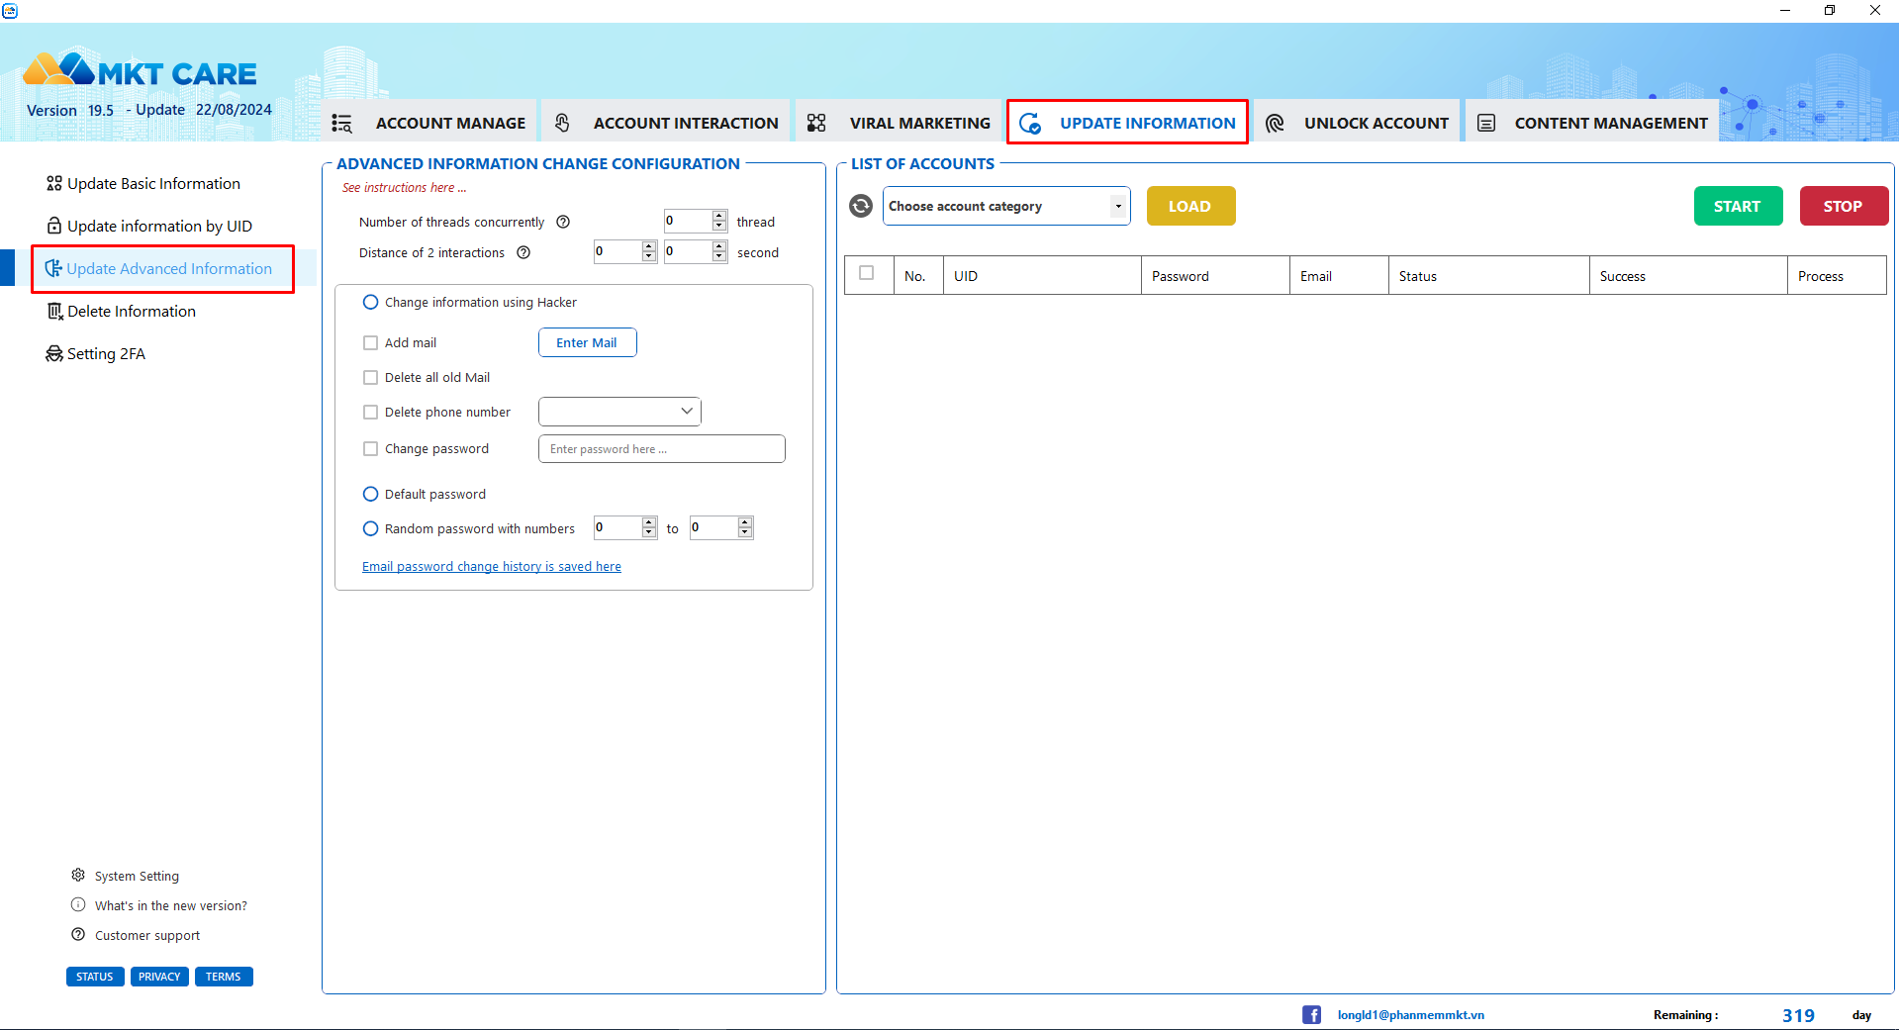Click the Unlock Account fingerprint icon

coord(1275,123)
